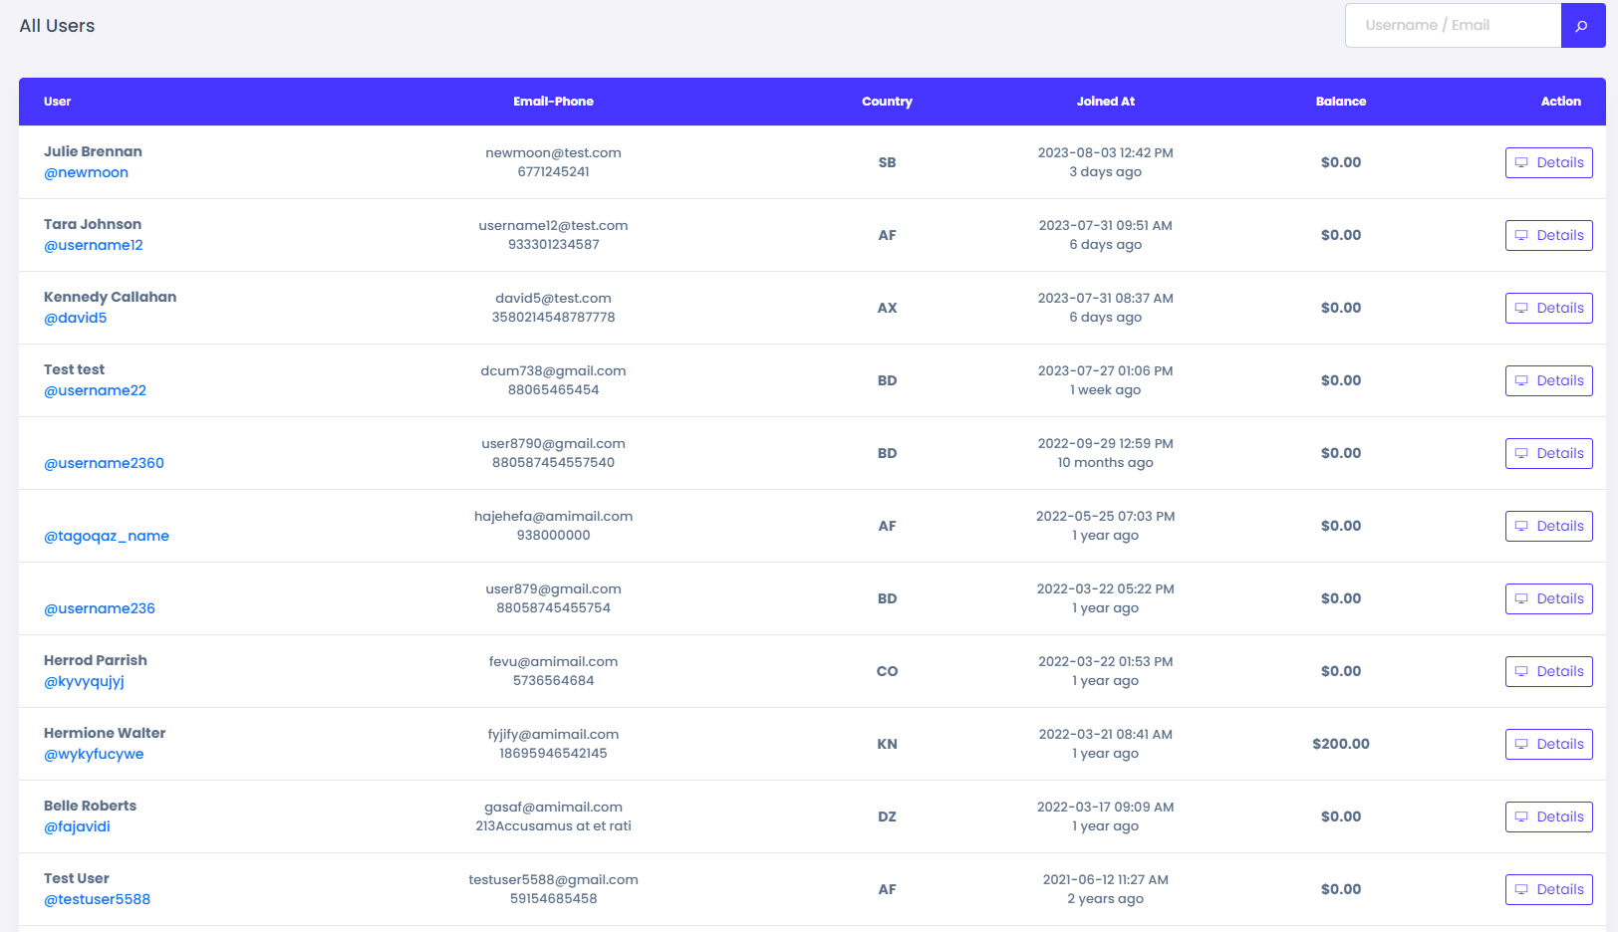1618x932 pixels.
Task: Click the @wykyfucywe username link
Action: tap(94, 754)
